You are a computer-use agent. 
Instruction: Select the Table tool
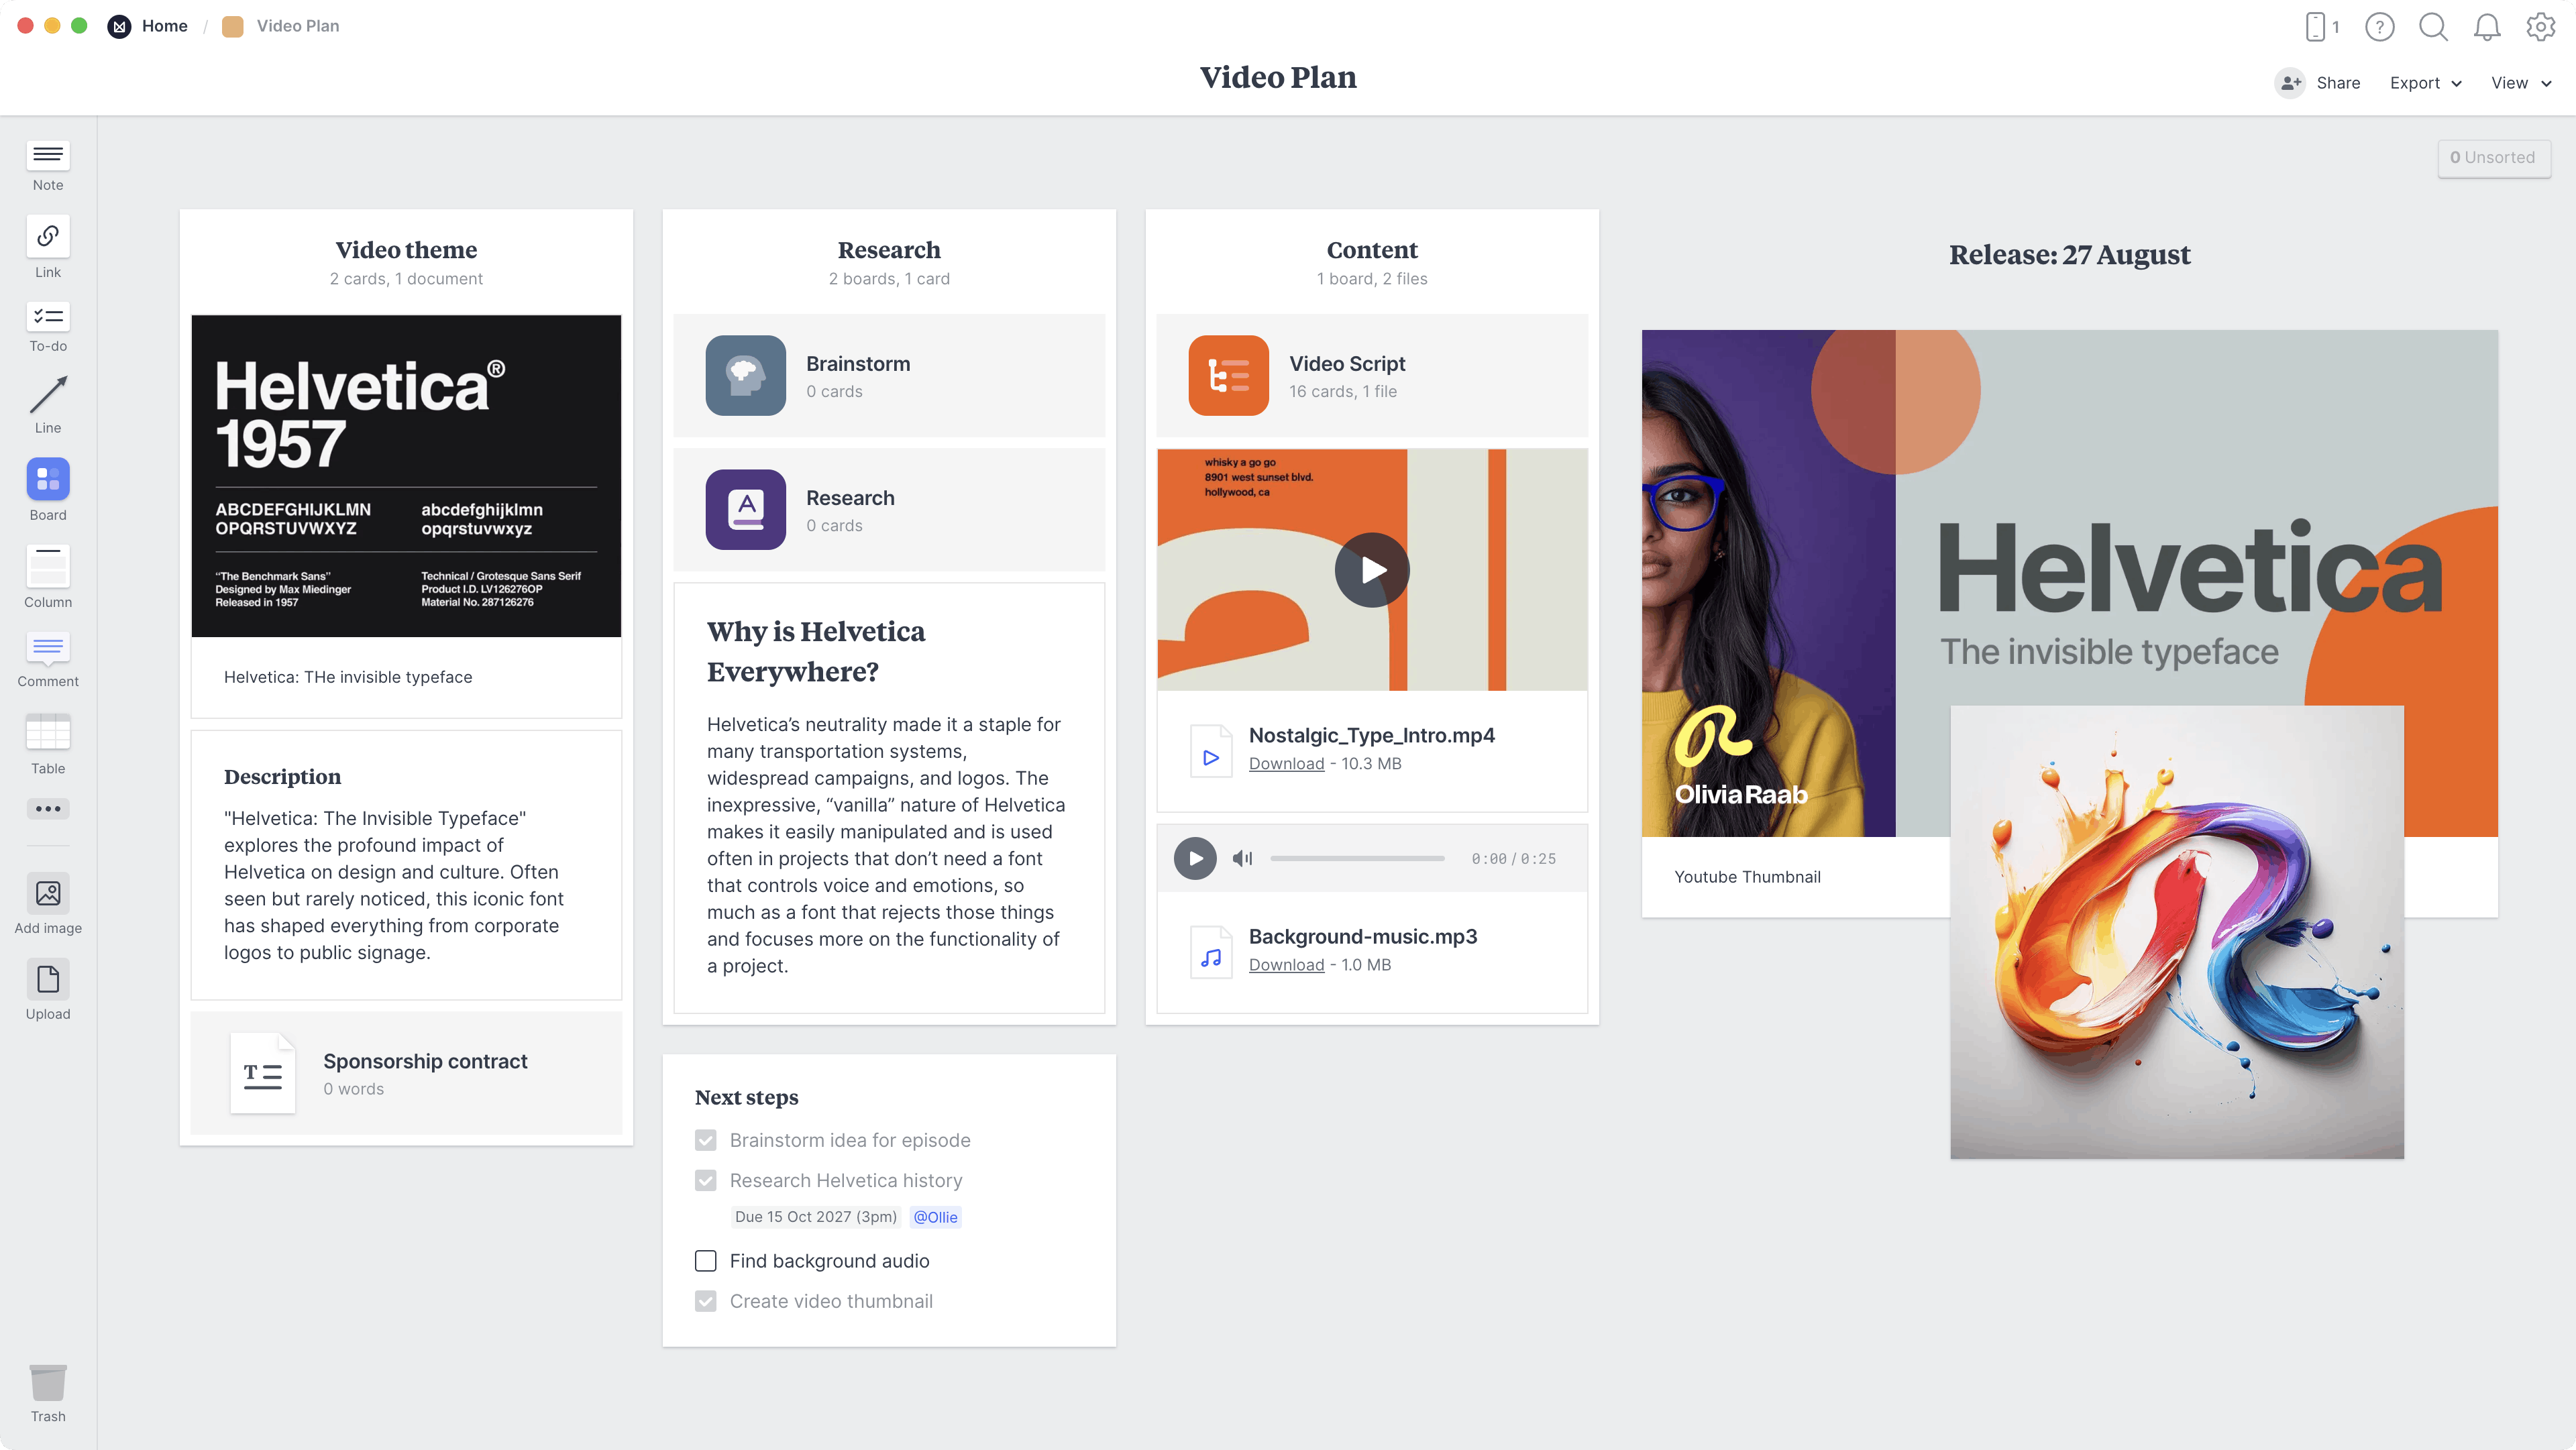(x=48, y=744)
